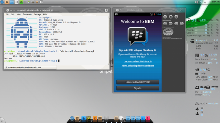Image resolution: width=220 pixels, height=123 pixels.
Task: Click the KDE tools icon in the top panel
Action: pyautogui.click(x=33, y=2)
